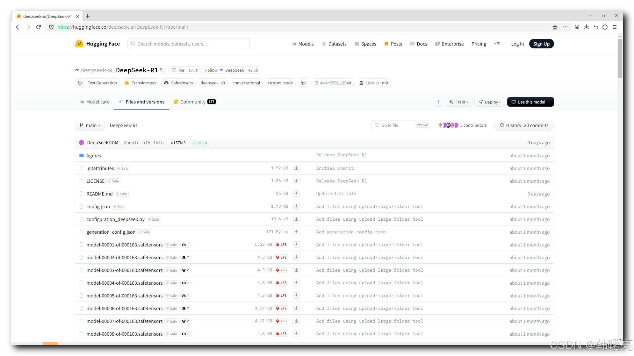The height and width of the screenshot is (356, 634).
Task: Reload the page in browser toolbar
Action: click(x=39, y=27)
